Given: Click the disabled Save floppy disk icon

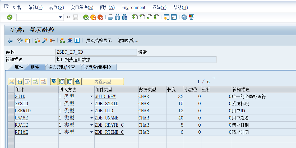Looking at the screenshot, I should coord(76,17).
